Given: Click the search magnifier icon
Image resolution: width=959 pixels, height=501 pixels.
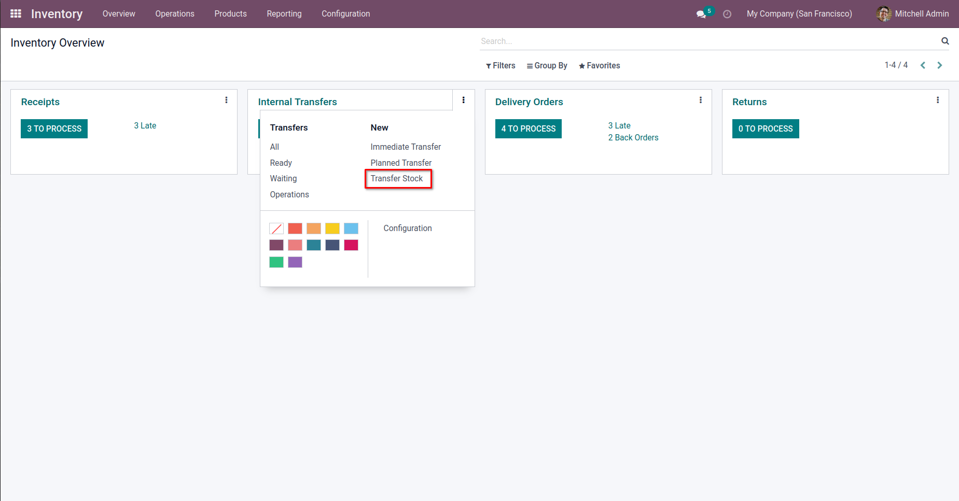Looking at the screenshot, I should click(x=945, y=41).
